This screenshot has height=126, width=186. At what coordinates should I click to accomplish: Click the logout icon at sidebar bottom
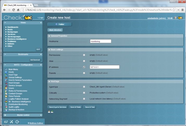click(x=17, y=122)
